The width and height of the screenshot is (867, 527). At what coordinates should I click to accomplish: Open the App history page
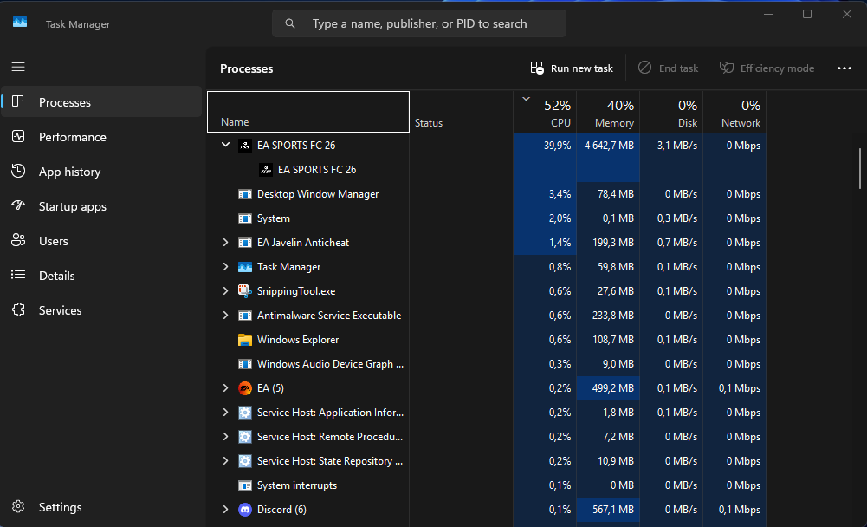click(x=101, y=172)
